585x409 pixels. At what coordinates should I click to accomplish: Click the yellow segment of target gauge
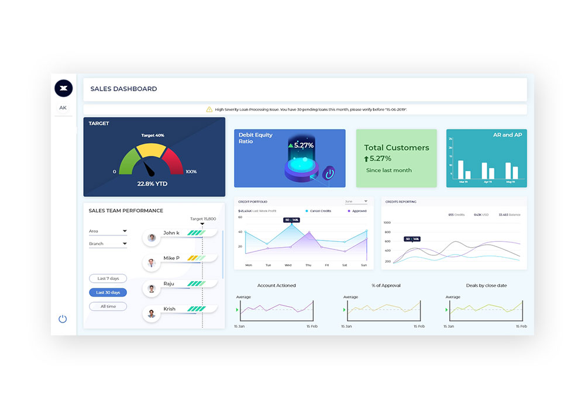(x=151, y=150)
